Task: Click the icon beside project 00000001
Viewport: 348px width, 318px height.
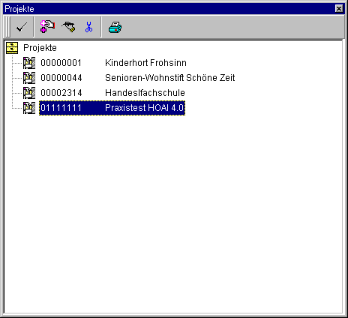Action: pyautogui.click(x=29, y=63)
